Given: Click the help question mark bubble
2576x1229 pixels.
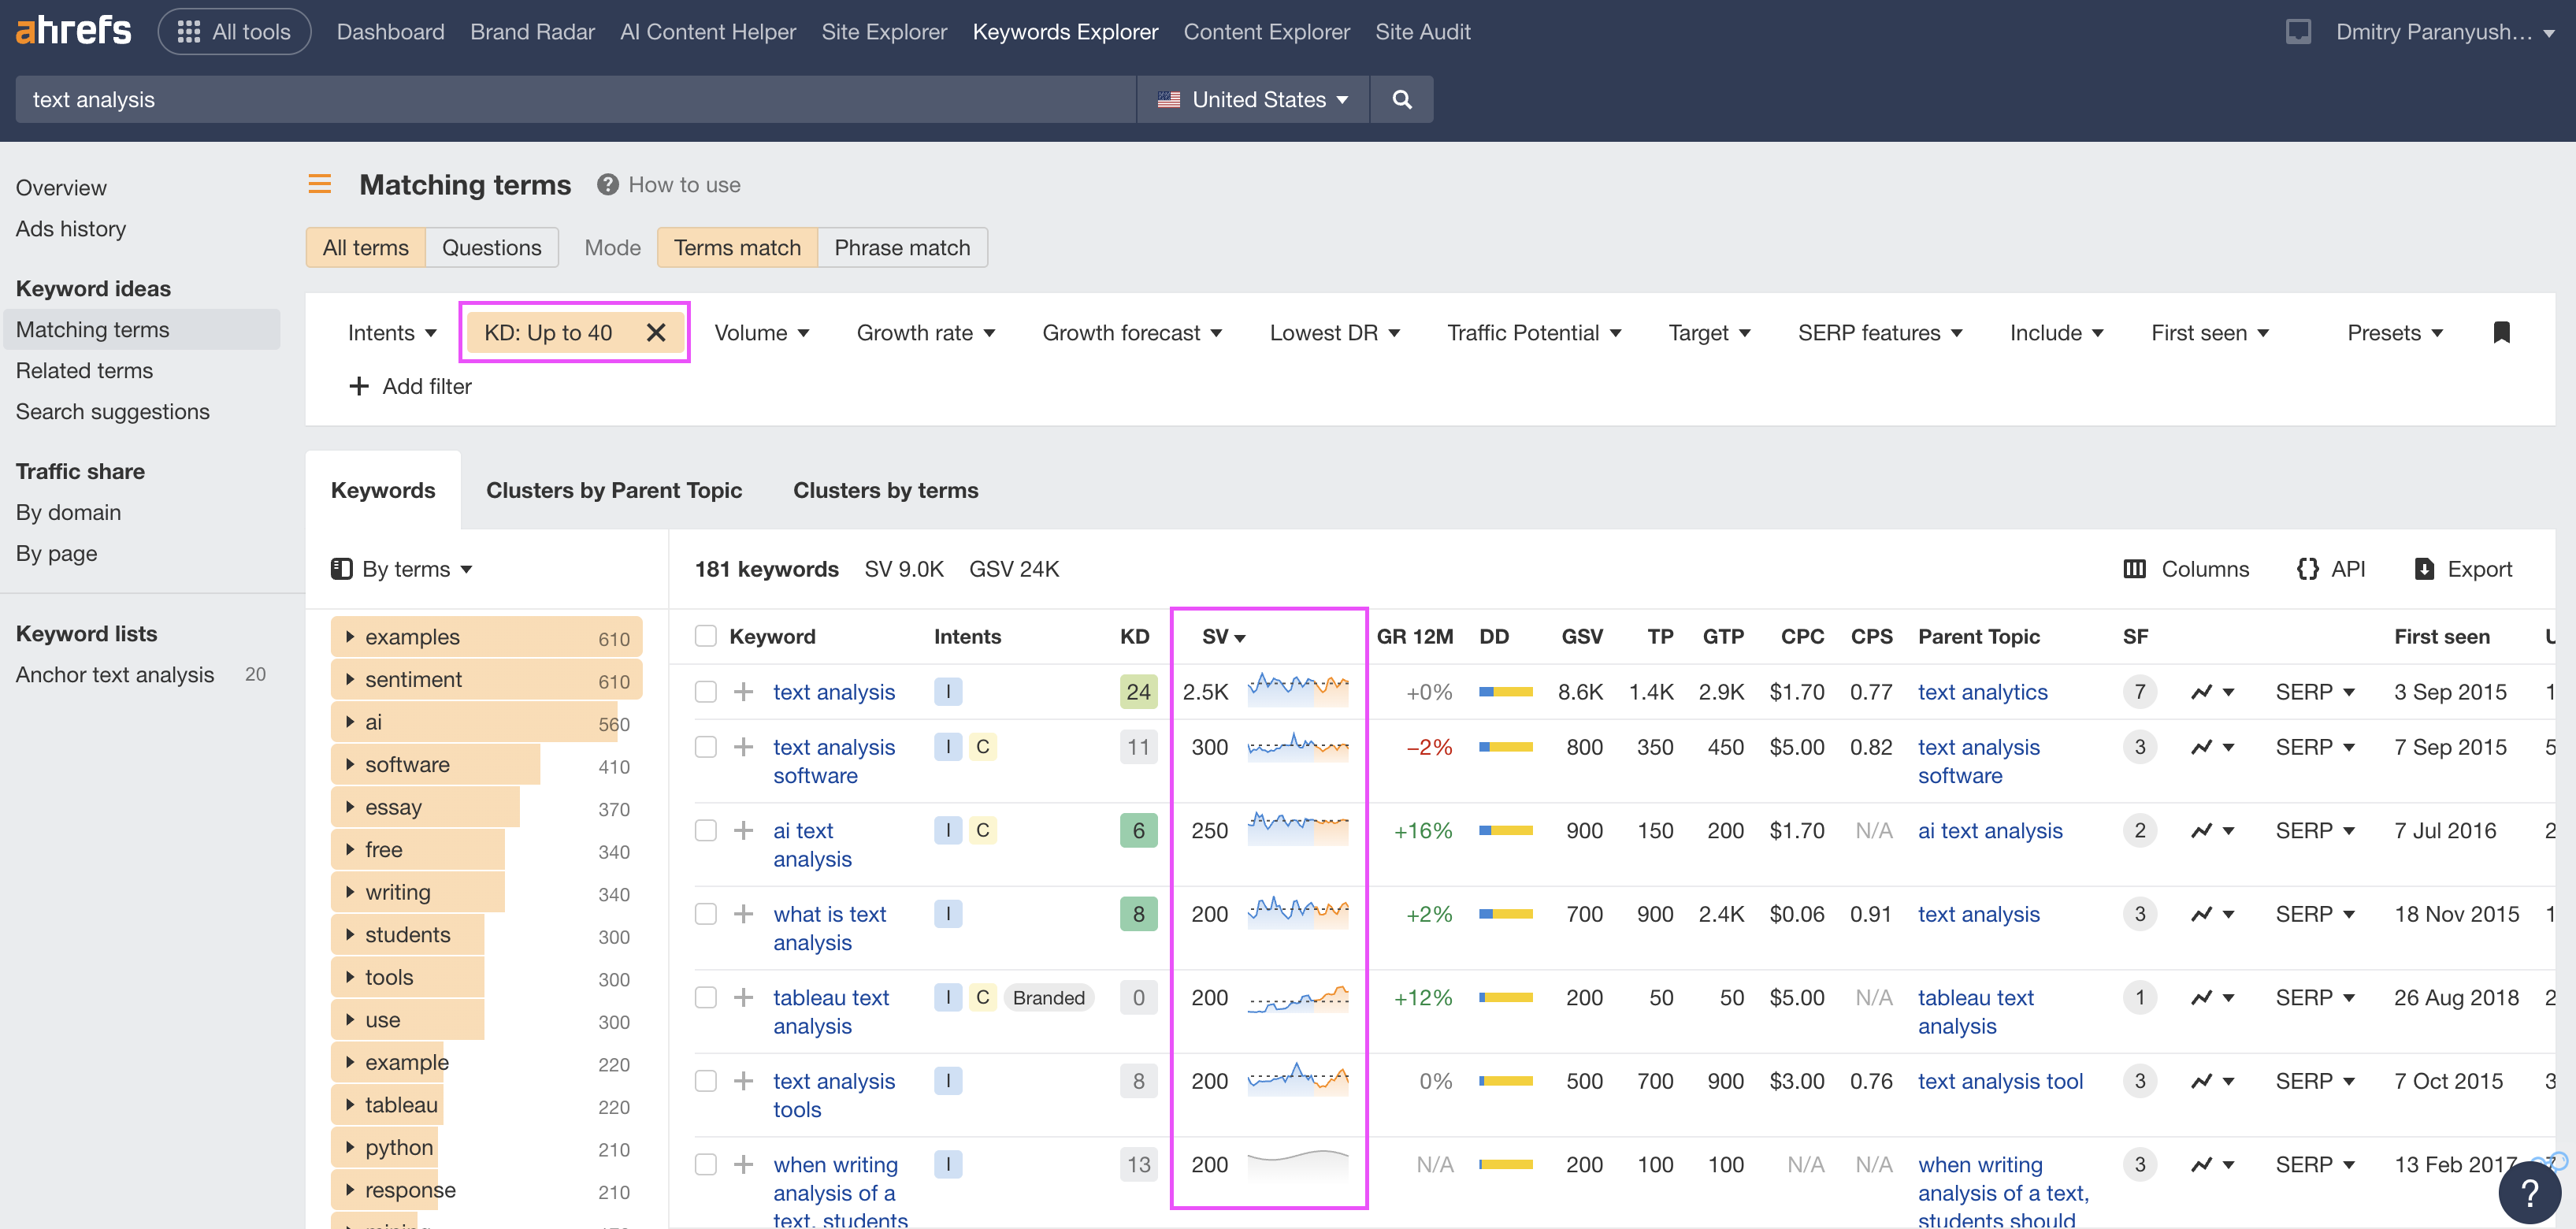Looking at the screenshot, I should [2530, 1192].
